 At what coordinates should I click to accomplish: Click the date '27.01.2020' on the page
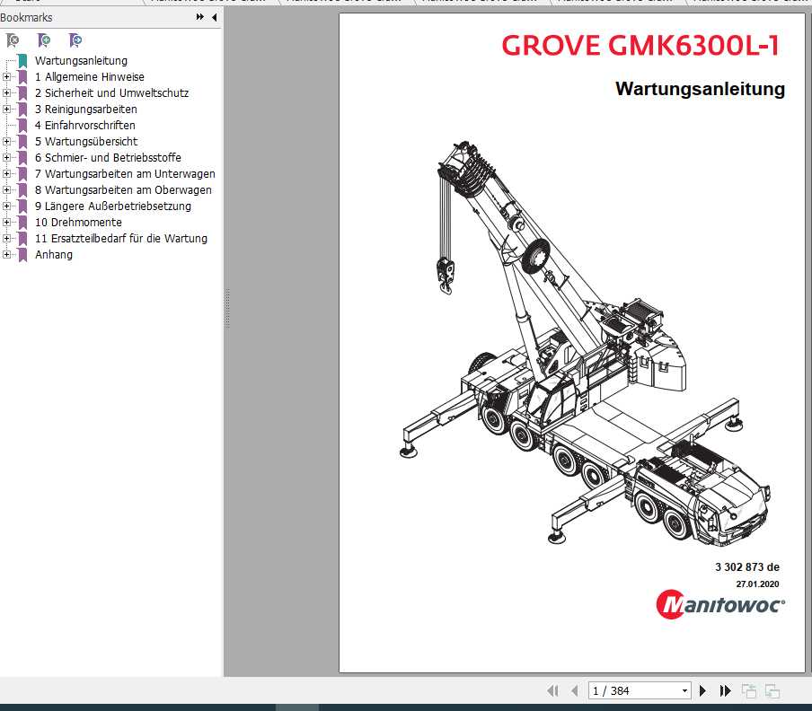(x=757, y=584)
